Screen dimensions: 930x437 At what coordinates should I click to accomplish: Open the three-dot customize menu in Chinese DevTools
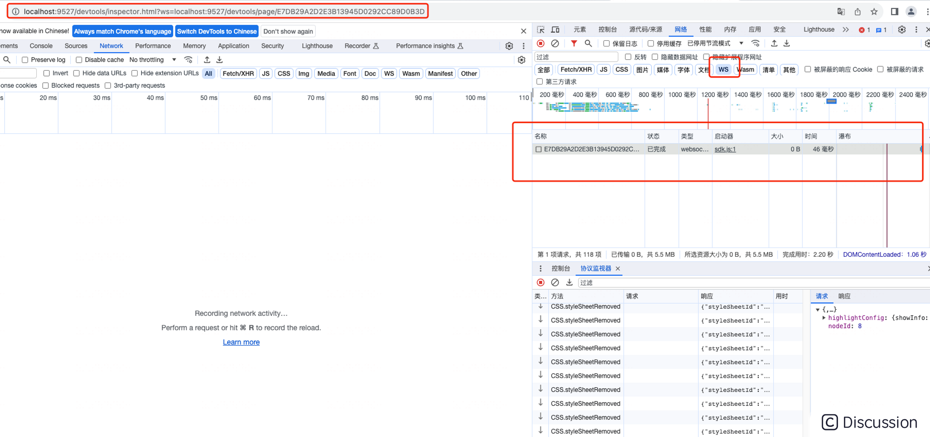point(916,30)
